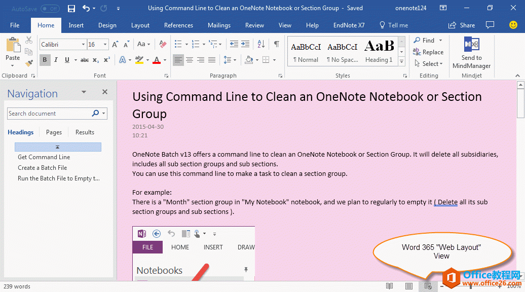Viewport: 525px width, 292px height.
Task: Switch to Web Layout view in status bar
Action: click(x=428, y=286)
